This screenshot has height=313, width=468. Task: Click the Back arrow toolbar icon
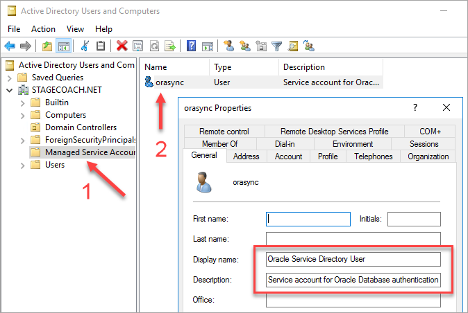10,46
